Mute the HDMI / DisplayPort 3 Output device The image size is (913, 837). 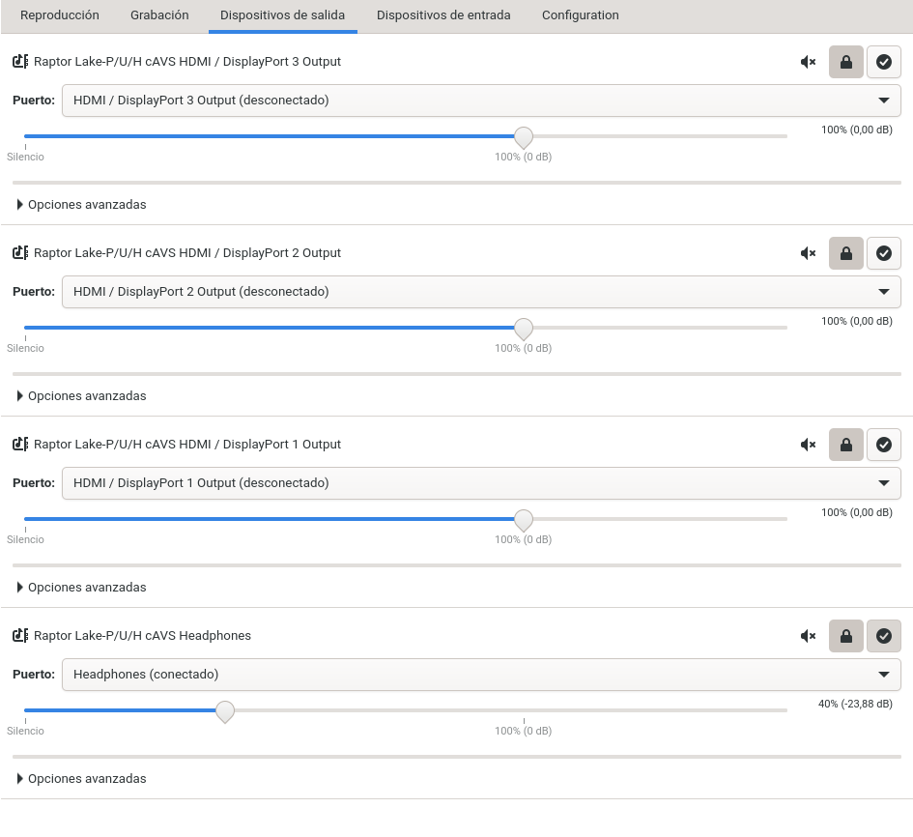pos(809,62)
